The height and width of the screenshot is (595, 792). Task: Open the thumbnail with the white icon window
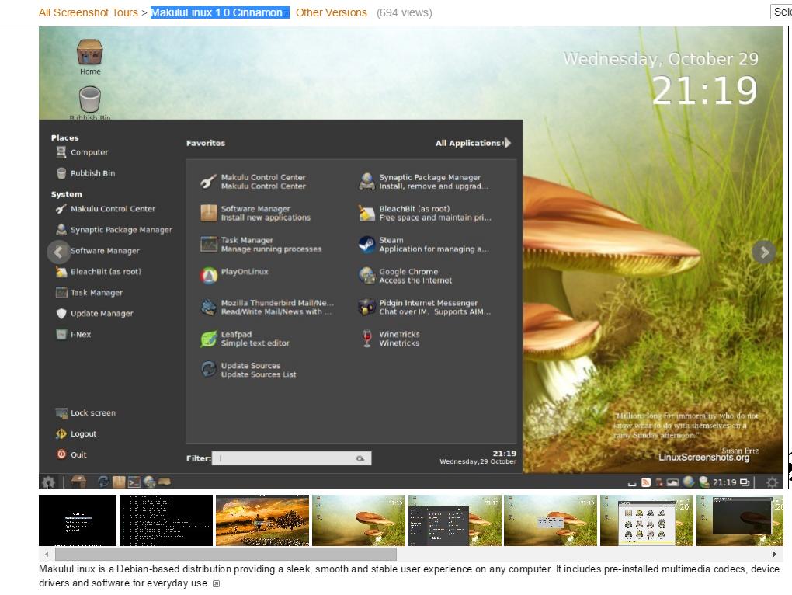coord(647,520)
